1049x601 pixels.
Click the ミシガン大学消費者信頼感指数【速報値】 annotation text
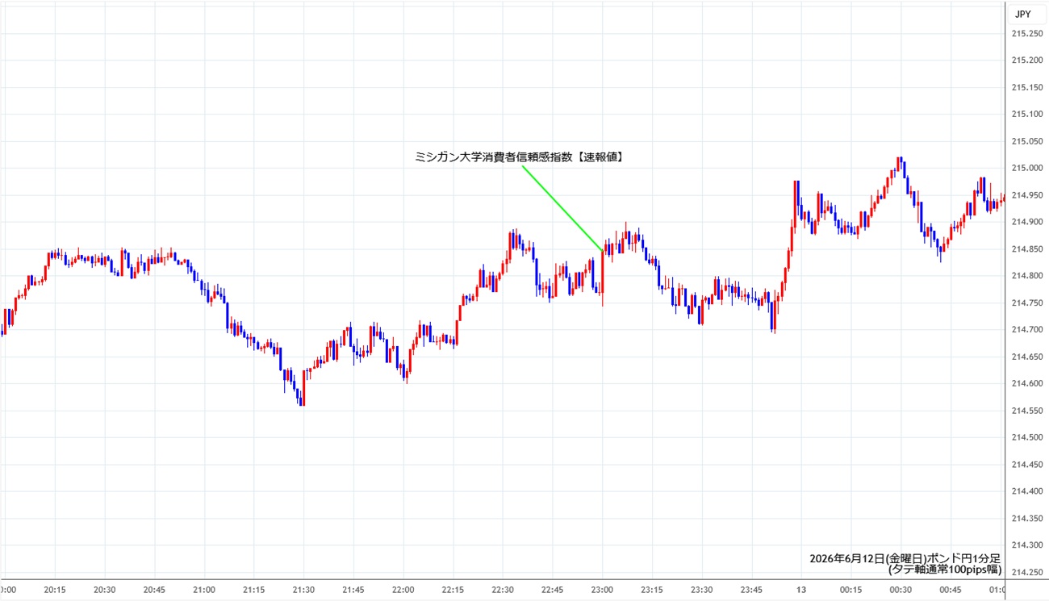coord(518,158)
